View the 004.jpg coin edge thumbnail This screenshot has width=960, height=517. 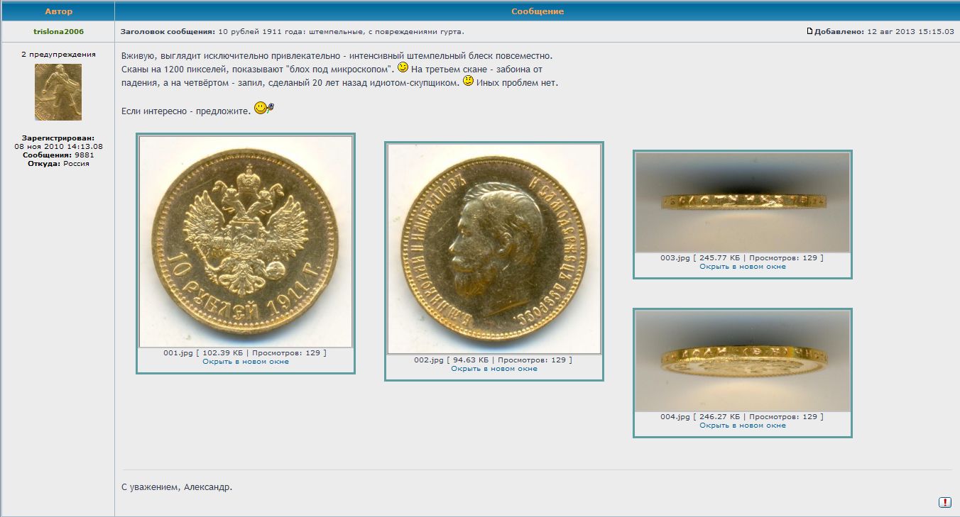(743, 361)
